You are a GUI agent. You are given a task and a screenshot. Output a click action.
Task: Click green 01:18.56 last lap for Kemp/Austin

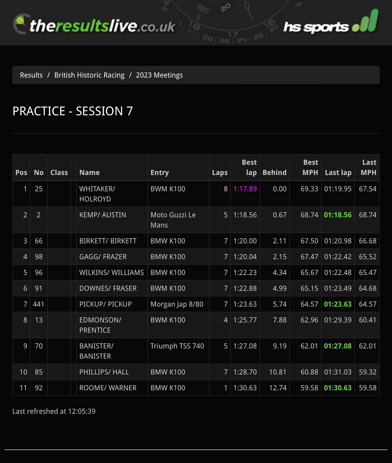click(x=338, y=215)
